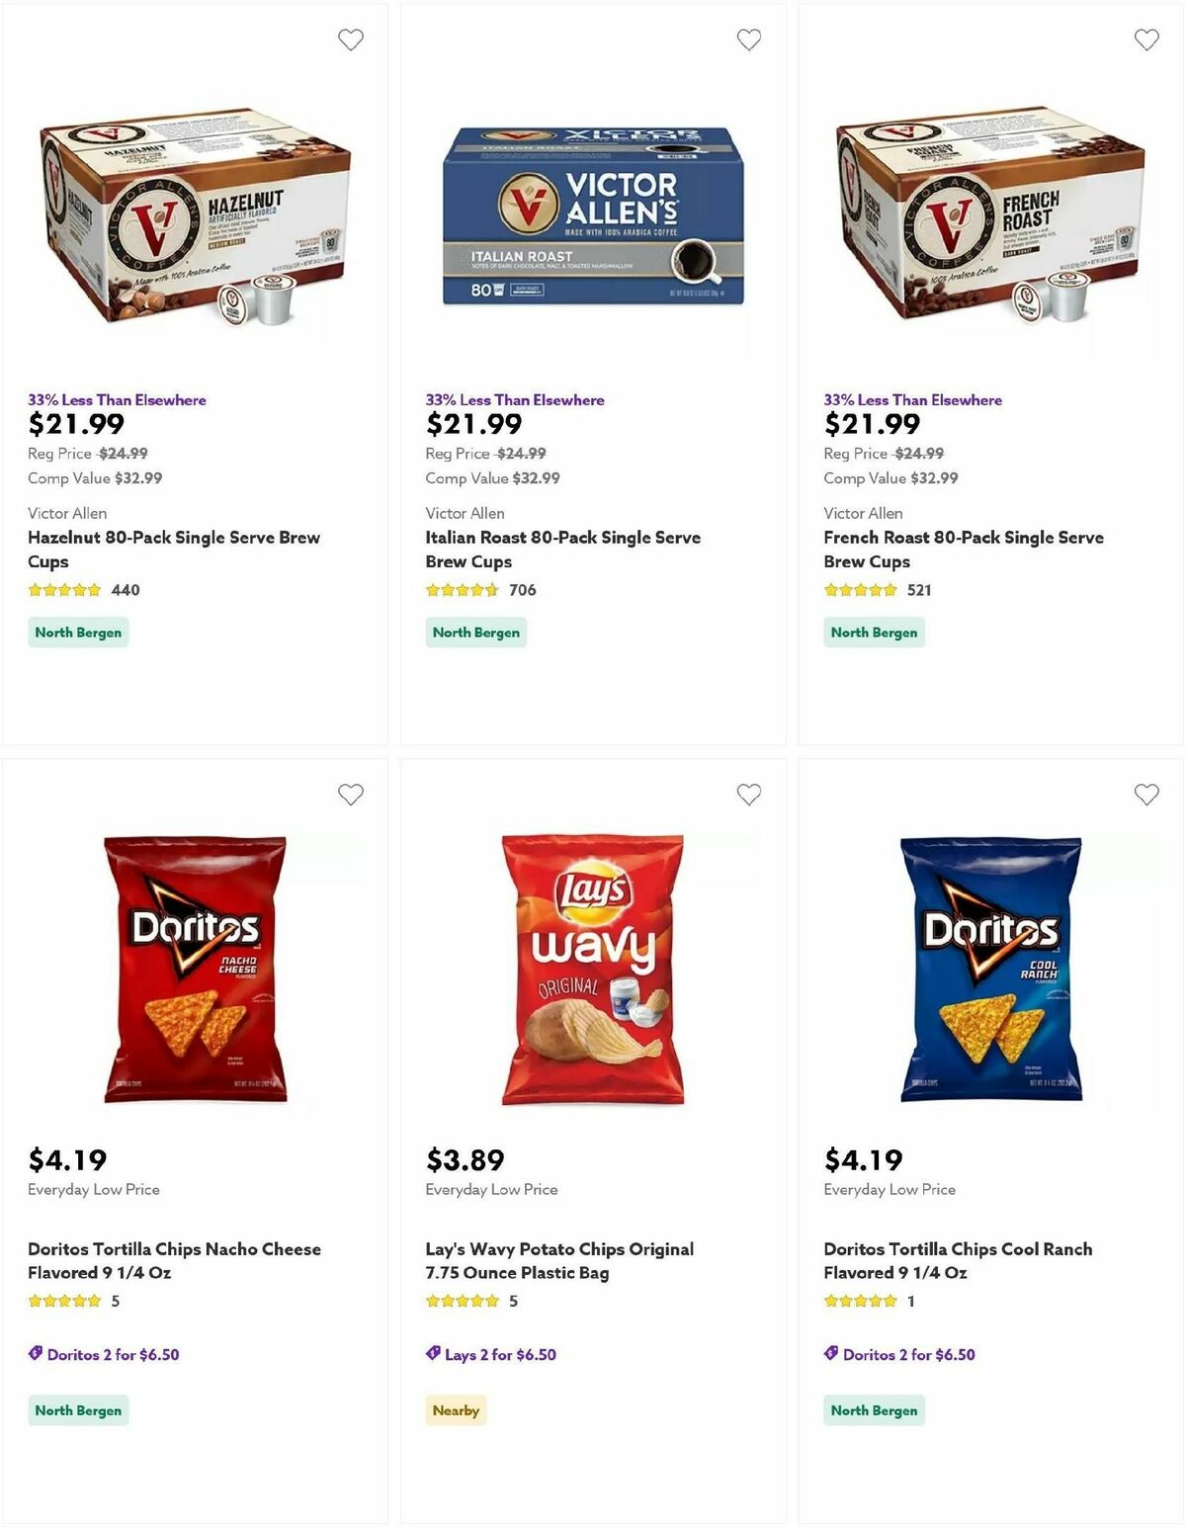Click the deal tag icon for Cool Ranch Doritos
This screenshot has height=1528, width=1186.
pyautogui.click(x=829, y=1354)
